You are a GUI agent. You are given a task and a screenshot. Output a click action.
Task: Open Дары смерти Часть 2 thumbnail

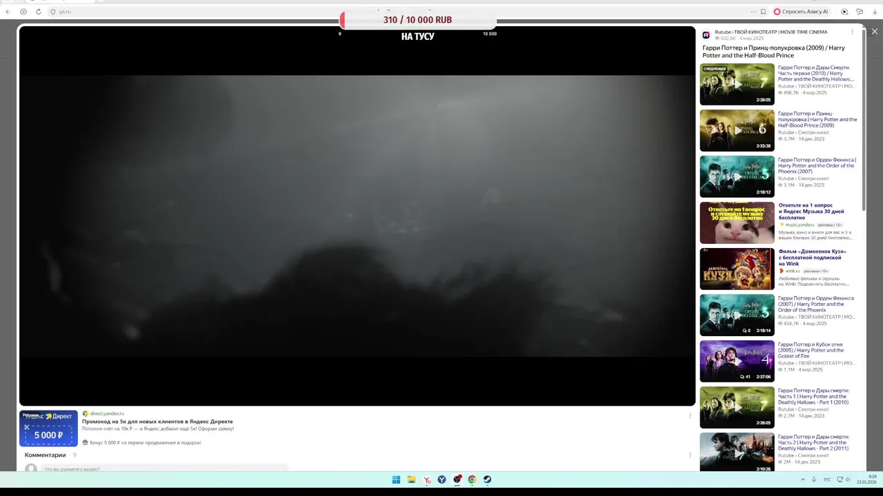pyautogui.click(x=737, y=452)
